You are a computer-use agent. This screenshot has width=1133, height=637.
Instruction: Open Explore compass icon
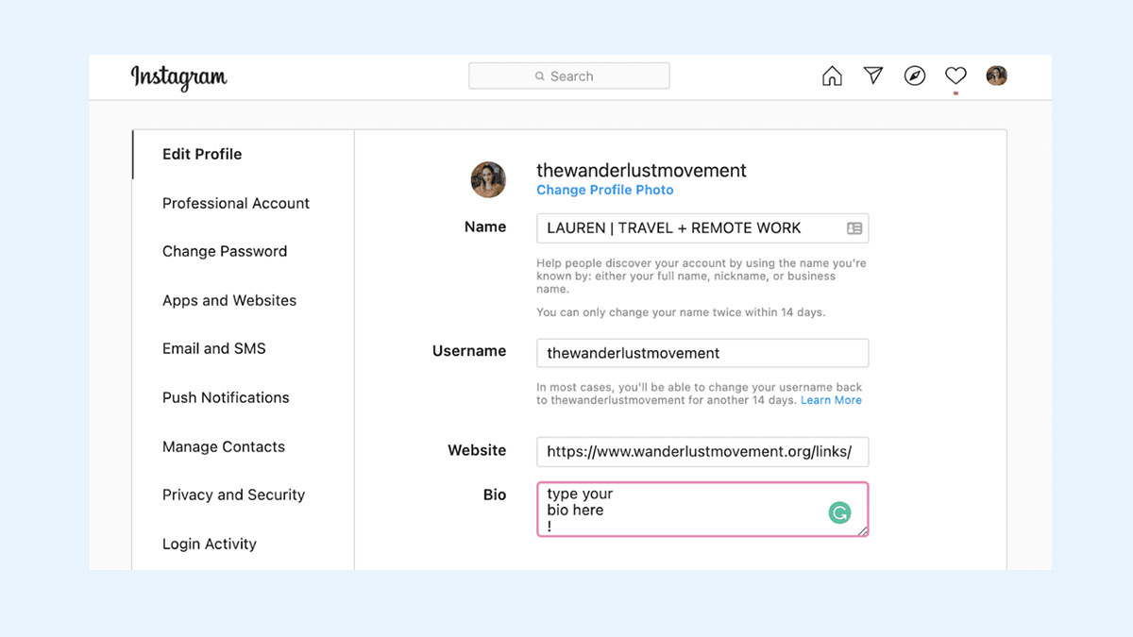point(915,76)
